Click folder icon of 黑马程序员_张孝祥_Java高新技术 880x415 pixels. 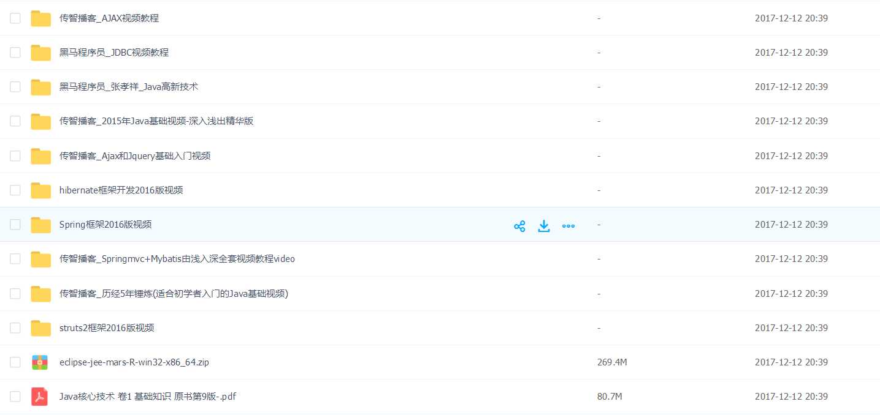(x=41, y=88)
